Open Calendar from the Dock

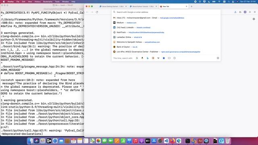pyautogui.click(x=73, y=141)
